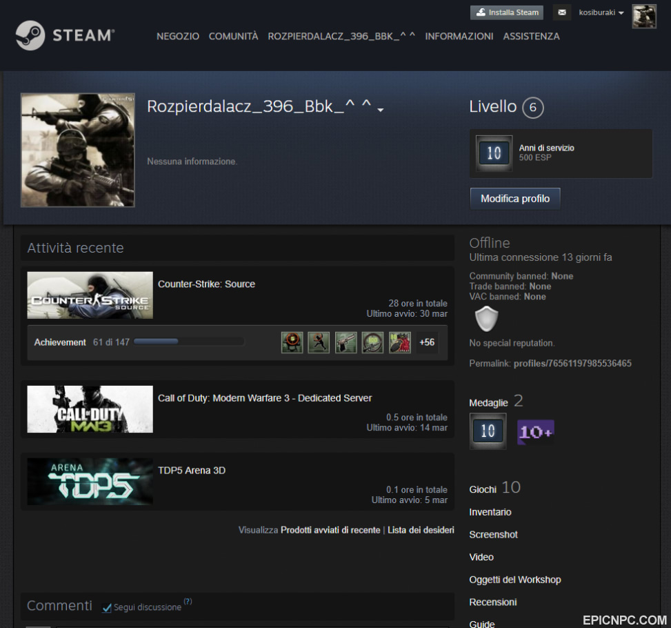Open the Call of Duty MW3 banner
Image resolution: width=671 pixels, height=628 pixels.
tap(90, 409)
